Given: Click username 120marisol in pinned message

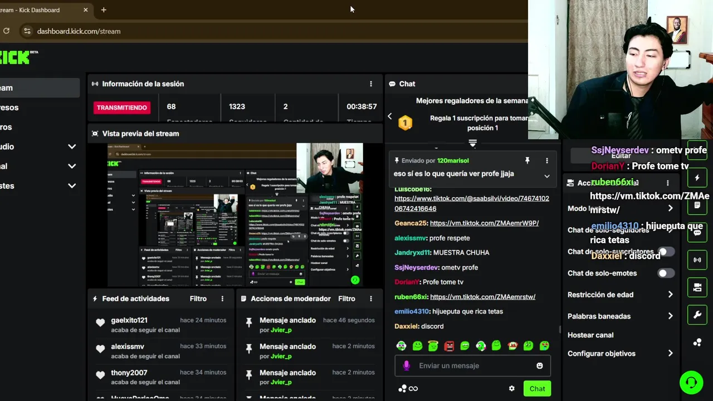Looking at the screenshot, I should pyautogui.click(x=453, y=160).
